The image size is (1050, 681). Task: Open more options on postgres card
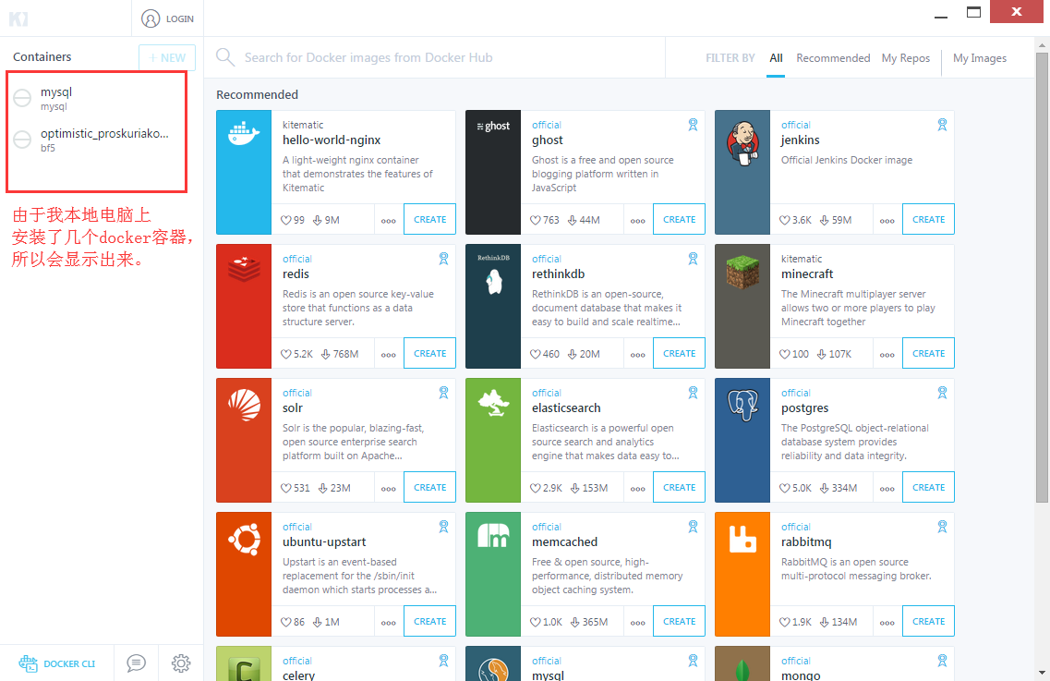(887, 488)
